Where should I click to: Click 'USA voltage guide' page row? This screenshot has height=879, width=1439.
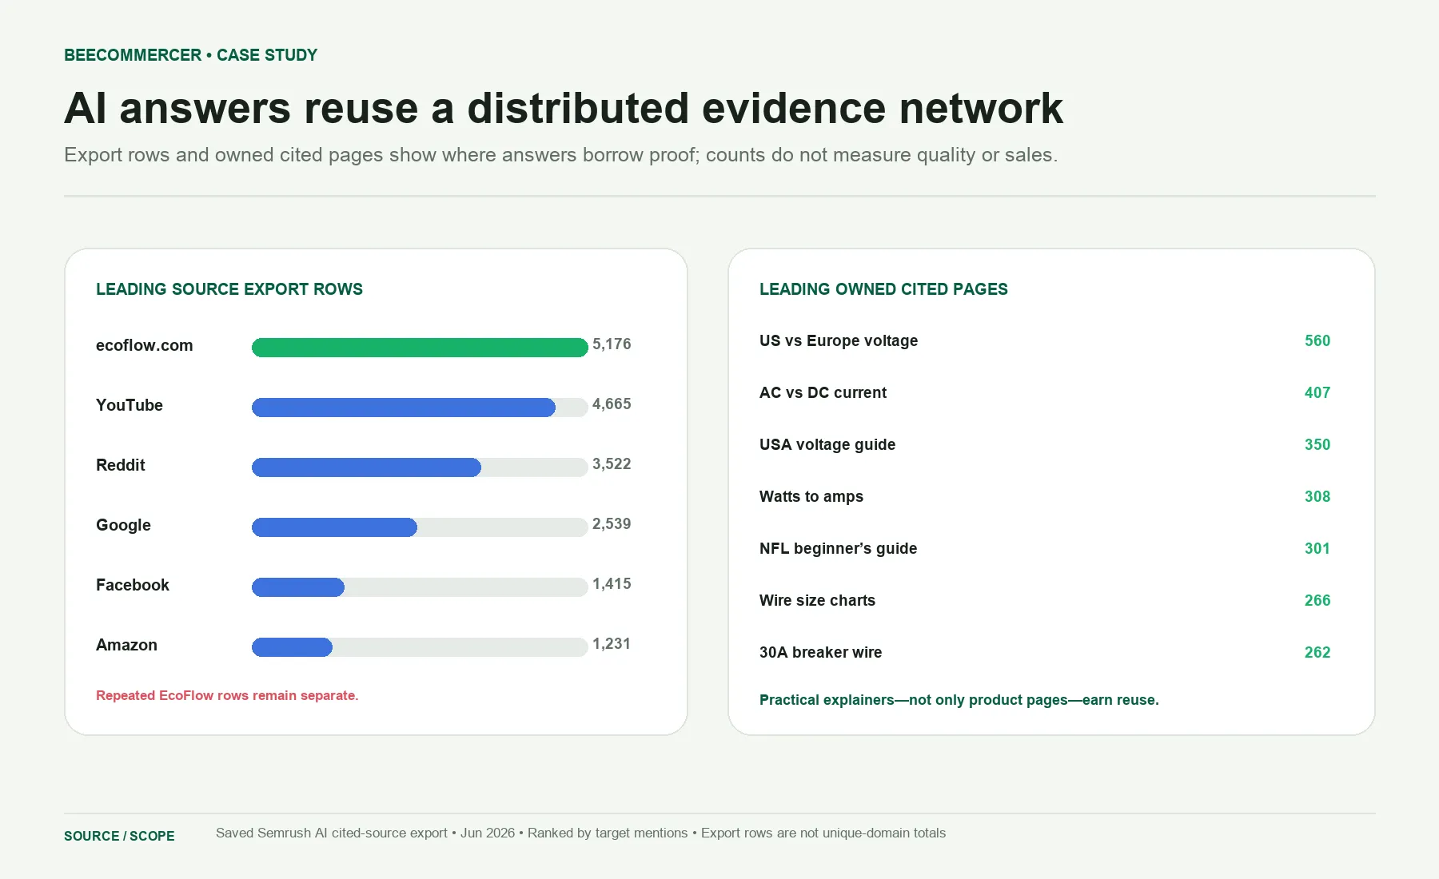coord(1045,445)
